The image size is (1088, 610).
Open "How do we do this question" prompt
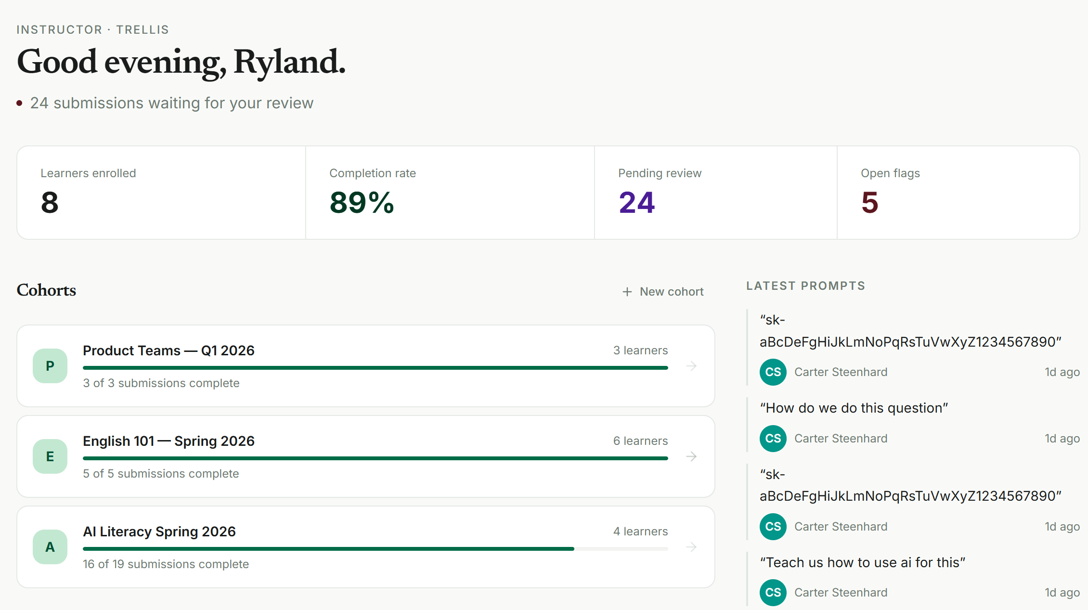[854, 408]
